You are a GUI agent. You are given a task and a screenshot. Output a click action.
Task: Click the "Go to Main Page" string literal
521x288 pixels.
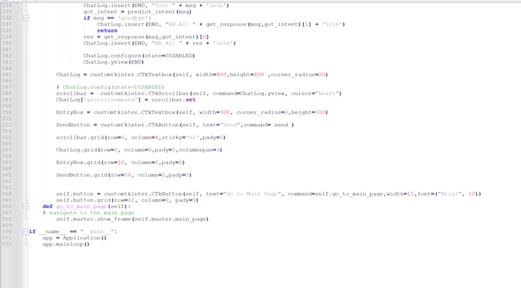click(252, 194)
